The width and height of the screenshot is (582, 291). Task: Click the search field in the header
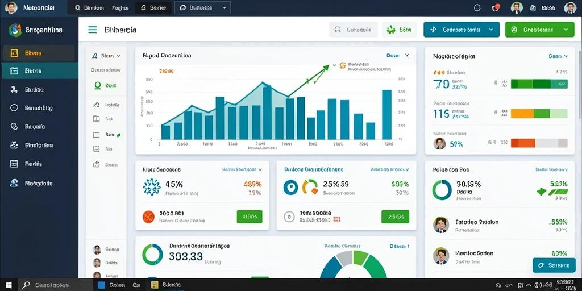click(x=353, y=30)
